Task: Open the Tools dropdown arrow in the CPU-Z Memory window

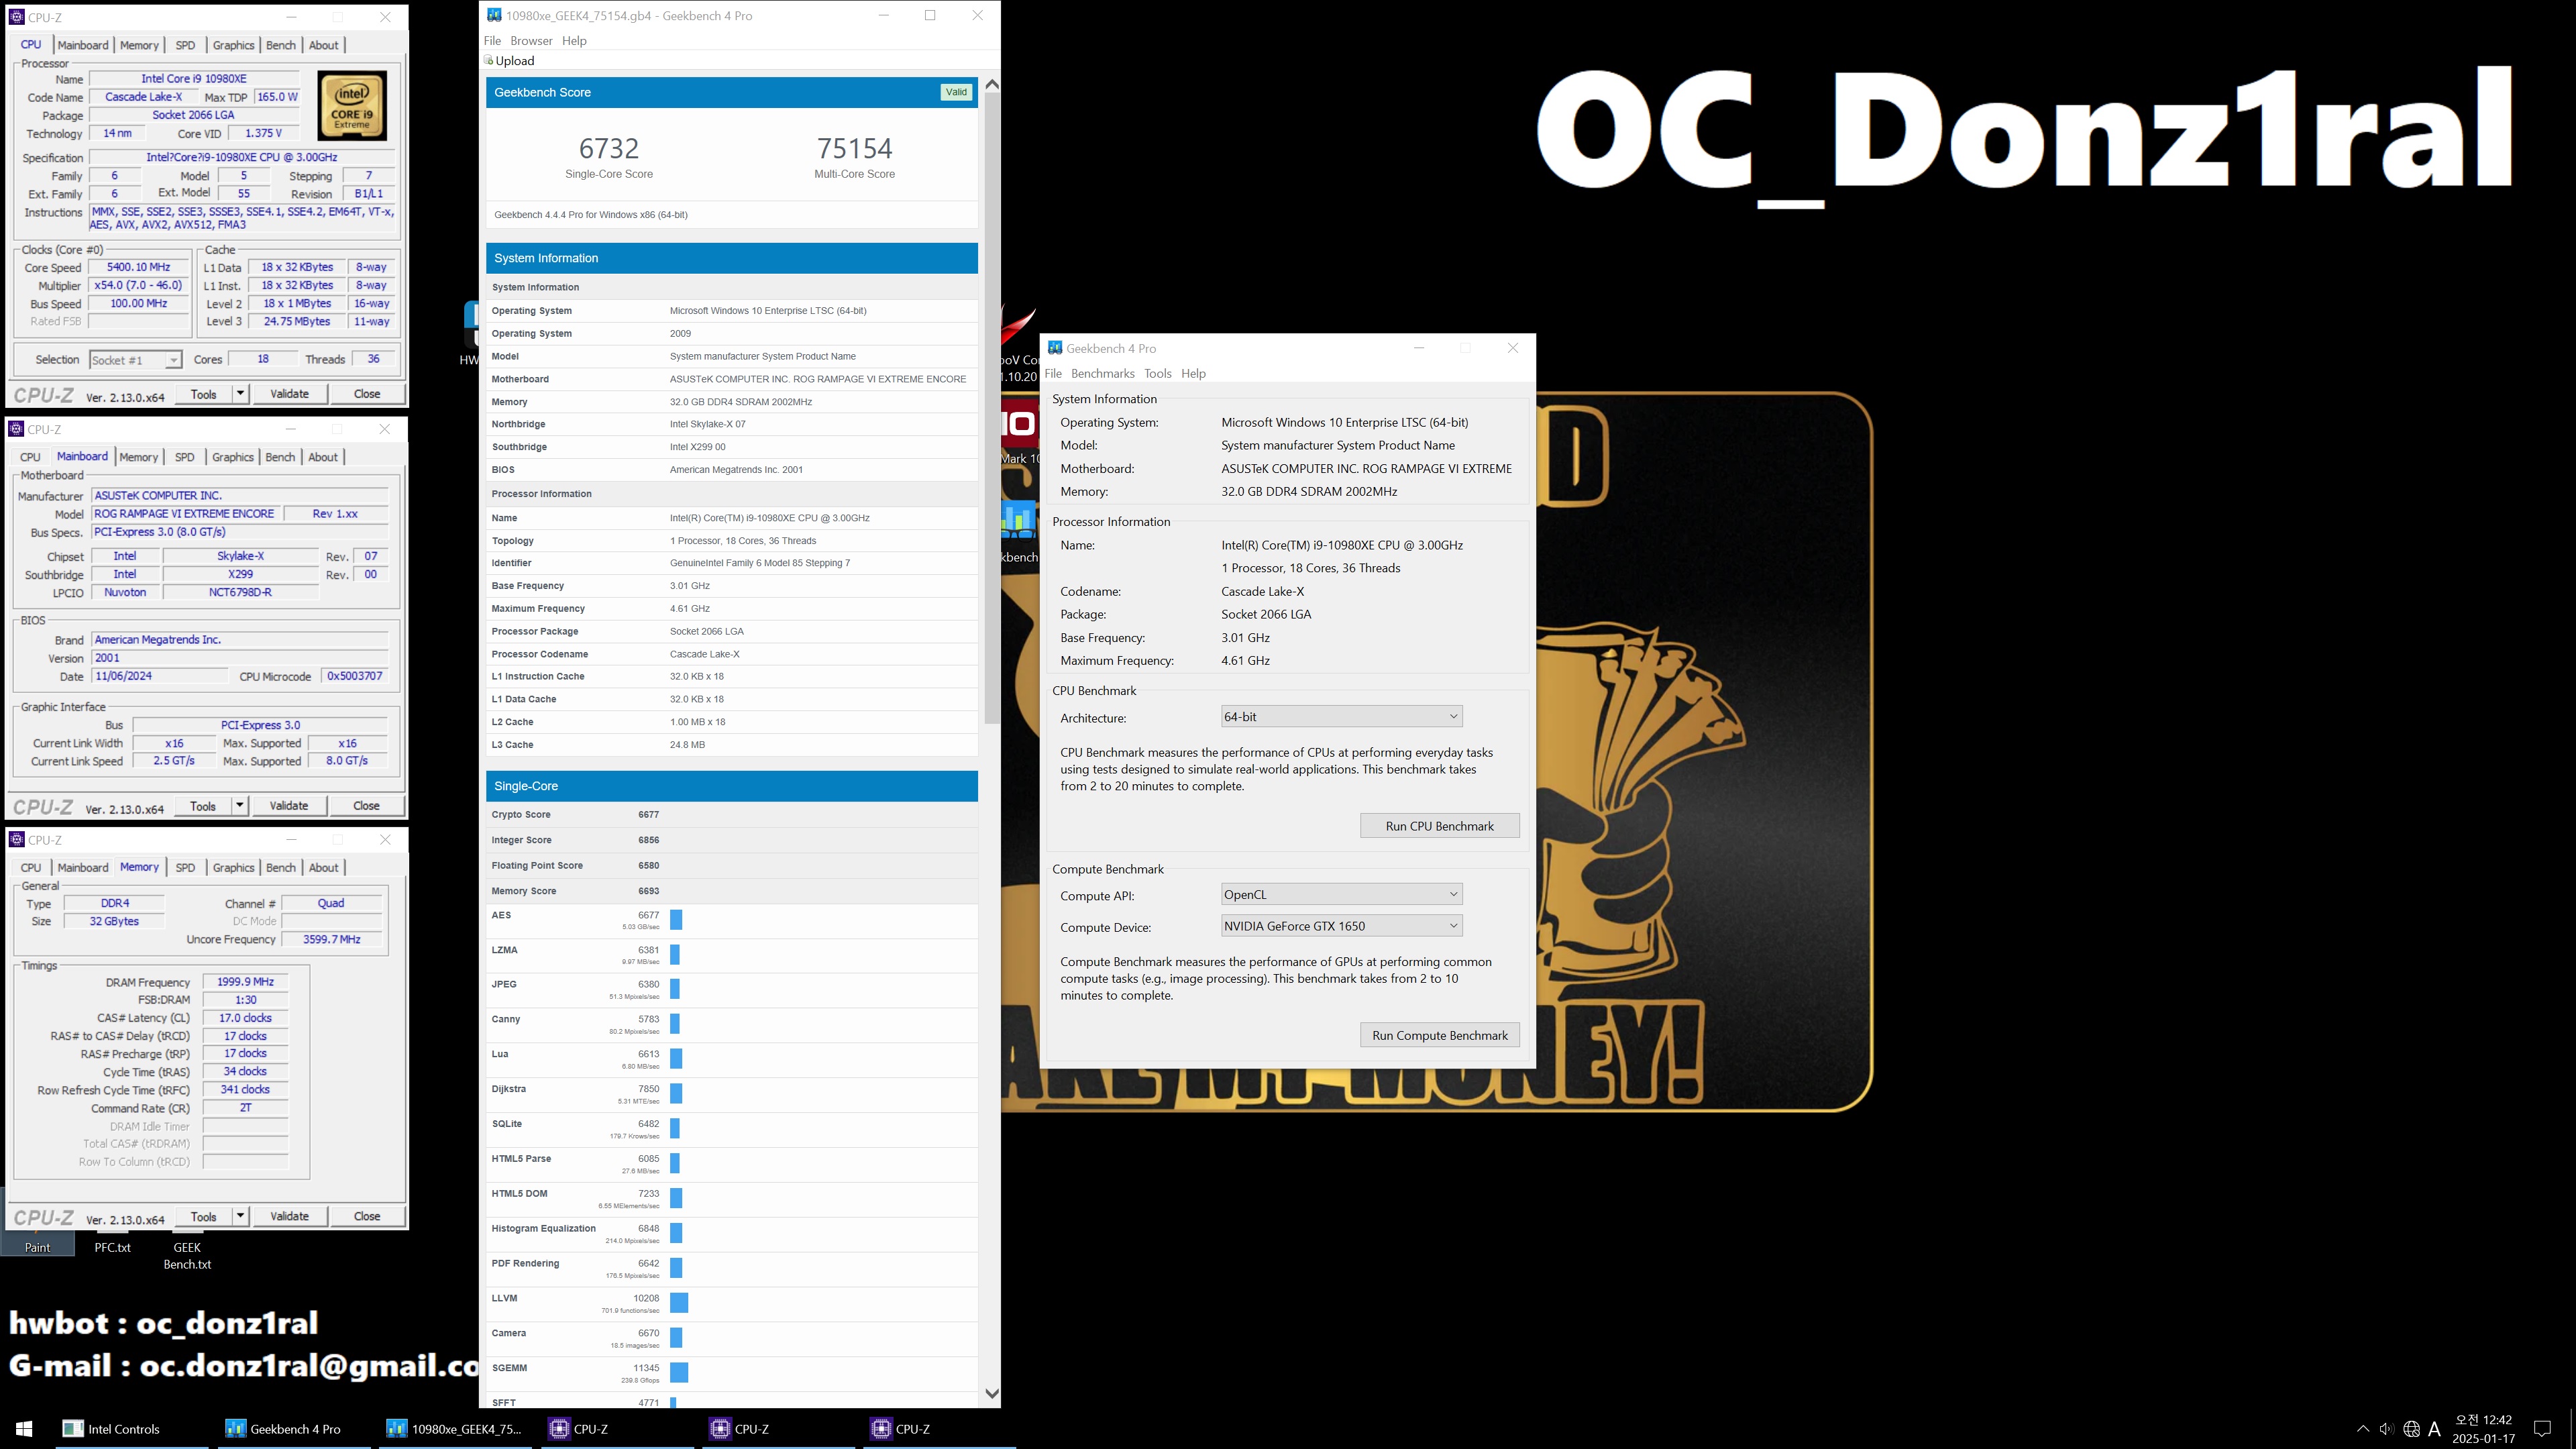Action: pyautogui.click(x=240, y=1216)
